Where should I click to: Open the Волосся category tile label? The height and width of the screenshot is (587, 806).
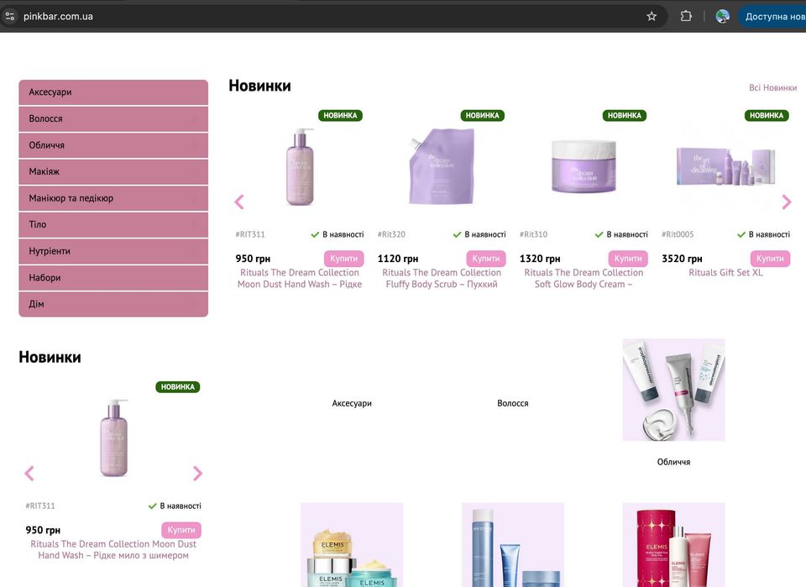tap(513, 403)
